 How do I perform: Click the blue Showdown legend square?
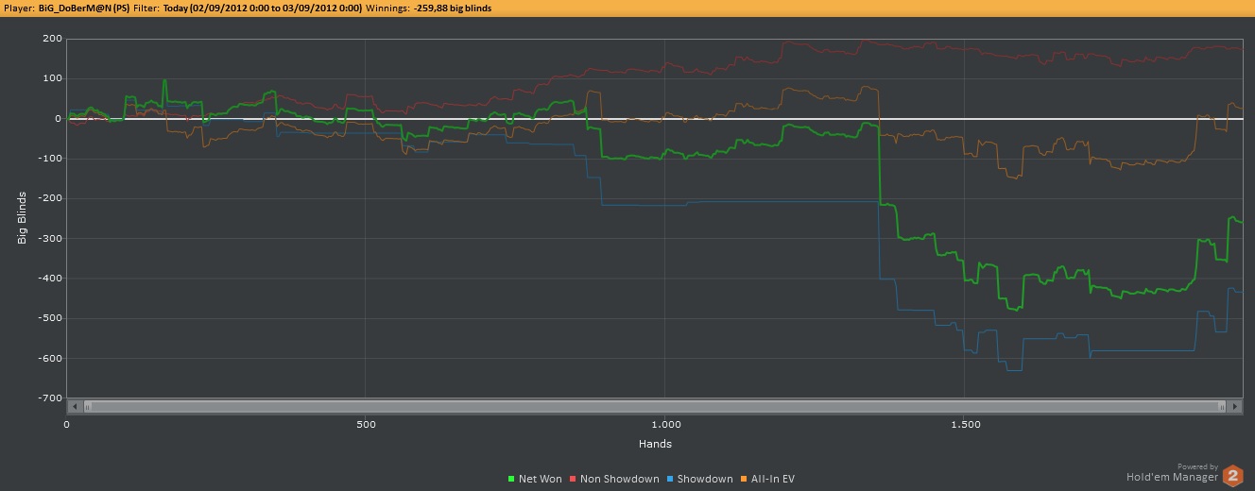(670, 480)
